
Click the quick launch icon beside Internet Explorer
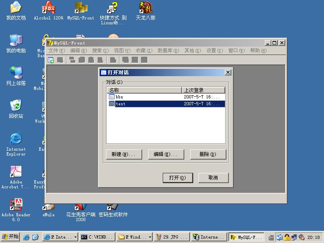35,237
